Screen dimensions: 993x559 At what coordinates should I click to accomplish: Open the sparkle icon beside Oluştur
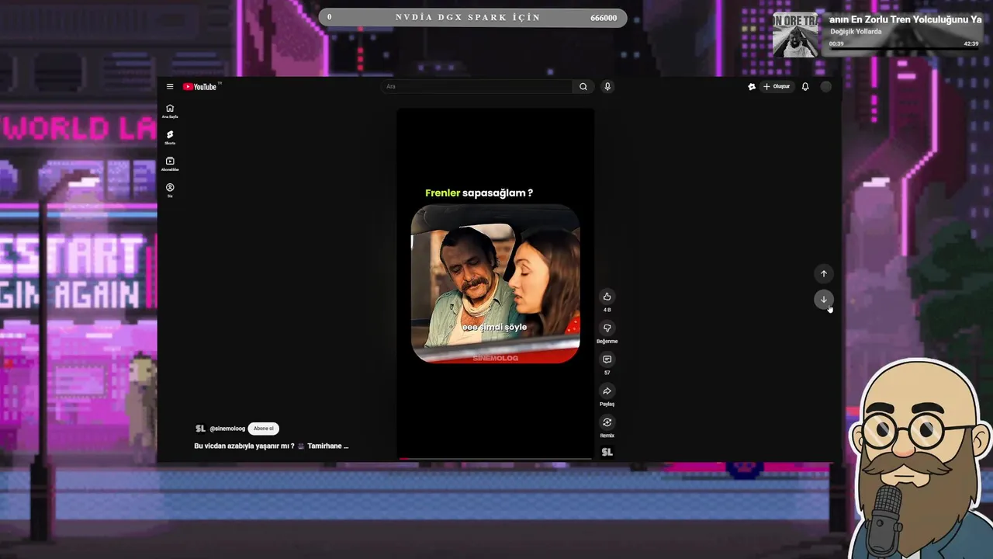[751, 87]
